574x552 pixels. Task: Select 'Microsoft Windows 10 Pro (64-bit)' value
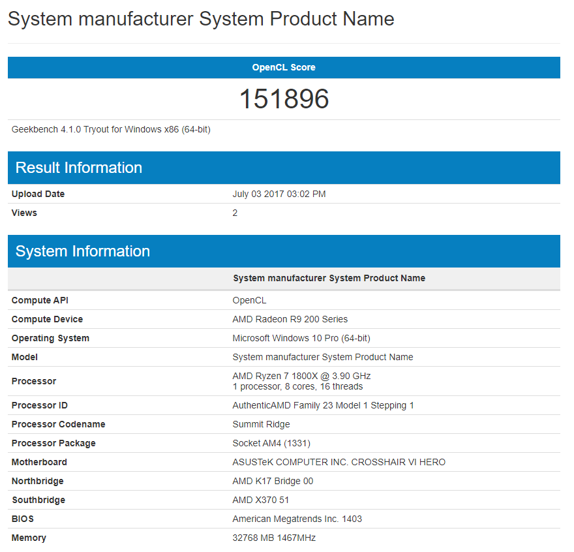point(301,338)
